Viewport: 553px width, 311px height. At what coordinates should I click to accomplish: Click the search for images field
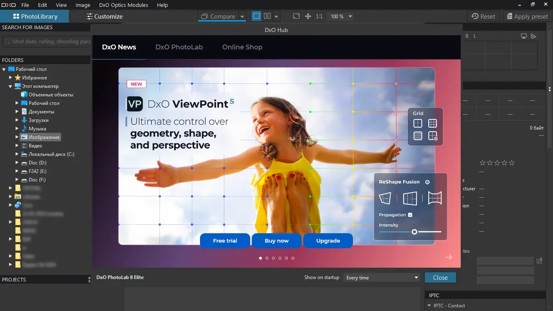click(x=47, y=42)
